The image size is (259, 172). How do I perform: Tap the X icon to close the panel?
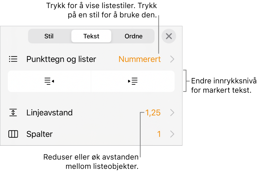pyautogui.click(x=169, y=36)
